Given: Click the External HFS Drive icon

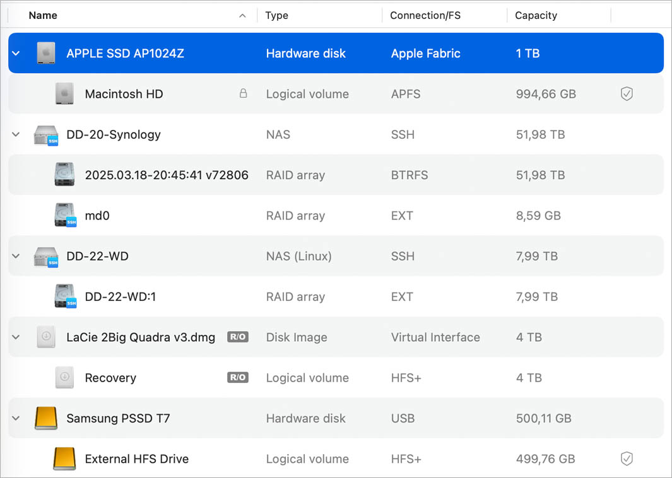Looking at the screenshot, I should click(x=63, y=458).
